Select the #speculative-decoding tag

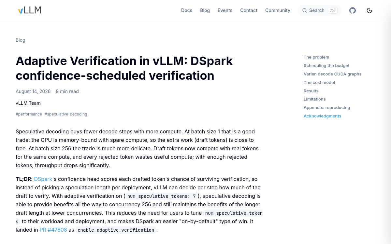coord(66,114)
